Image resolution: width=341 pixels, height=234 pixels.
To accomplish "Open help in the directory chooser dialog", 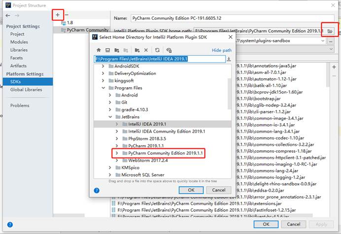I will point(97,191).
